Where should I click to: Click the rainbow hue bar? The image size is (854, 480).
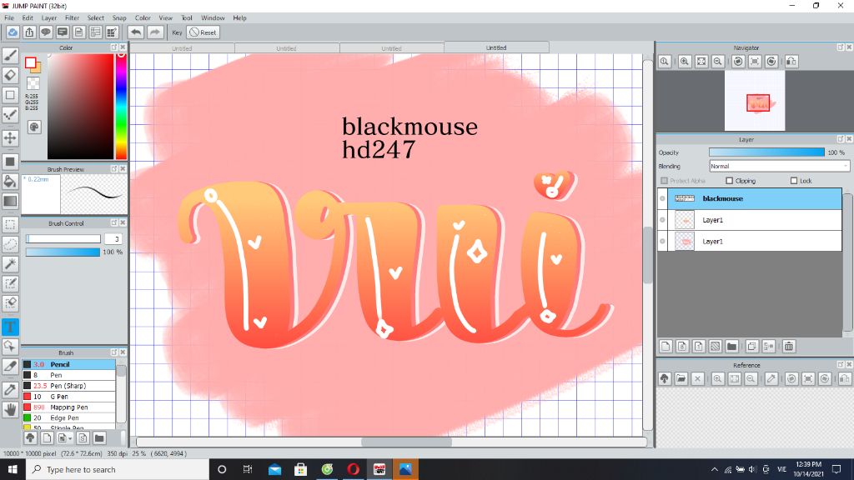click(x=121, y=106)
